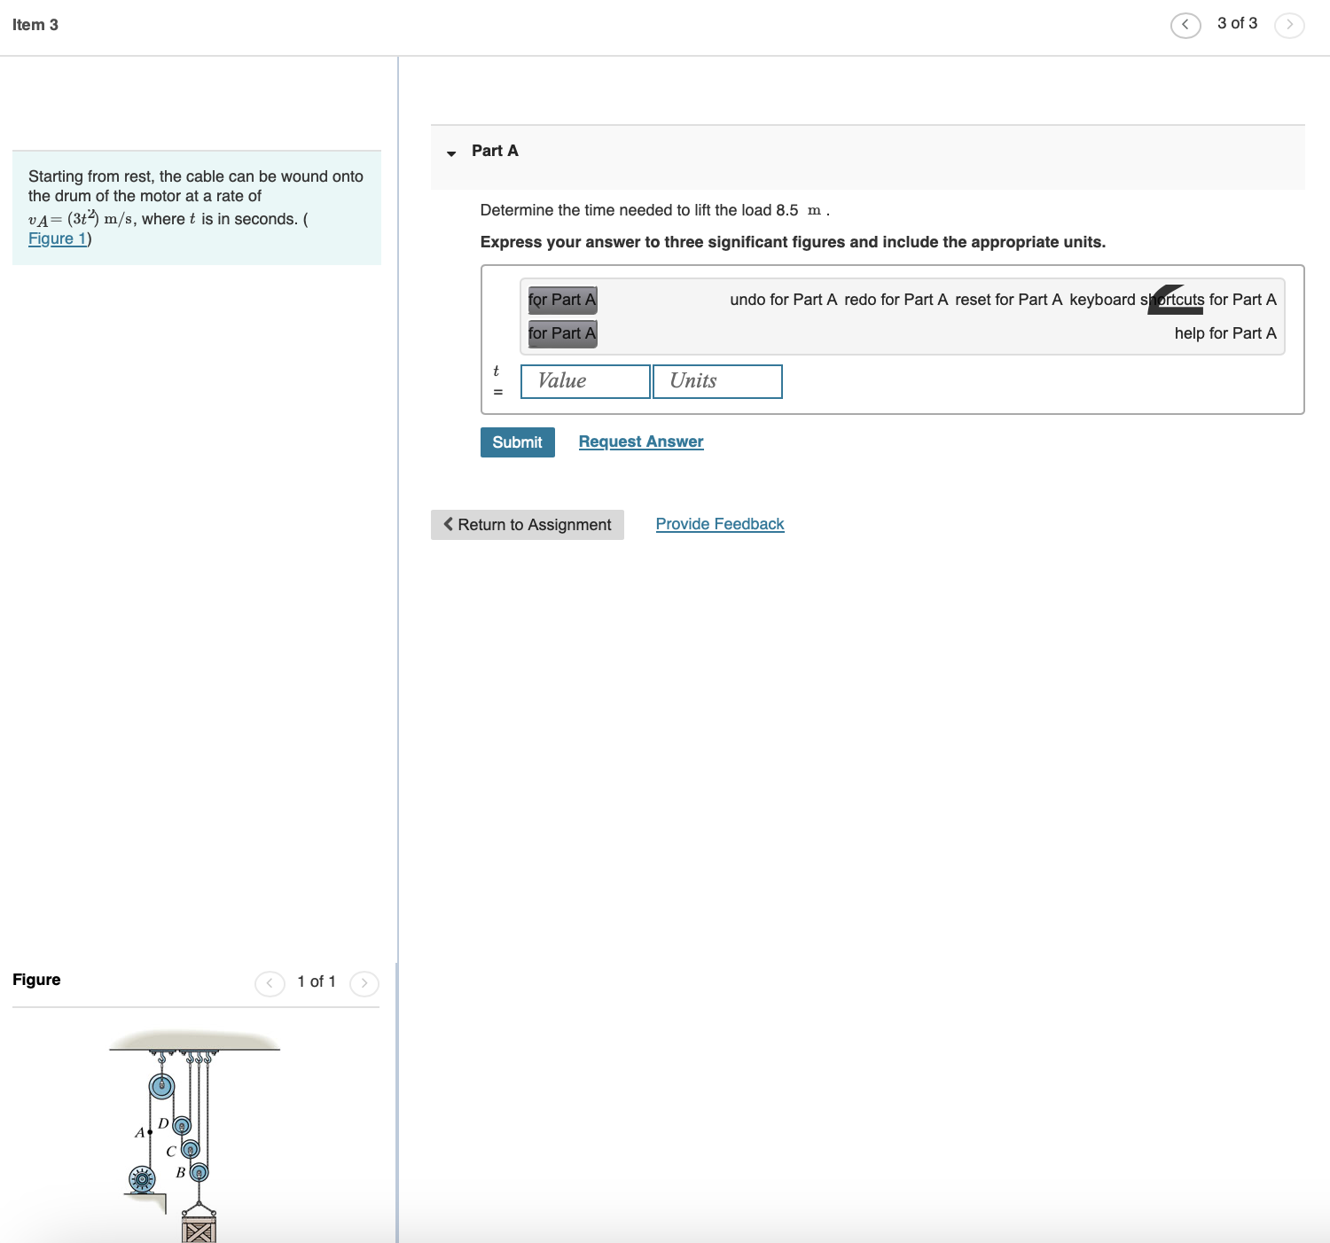Image resolution: width=1330 pixels, height=1243 pixels.
Task: Open keyboard shortcuts for Part A
Action: [1173, 300]
